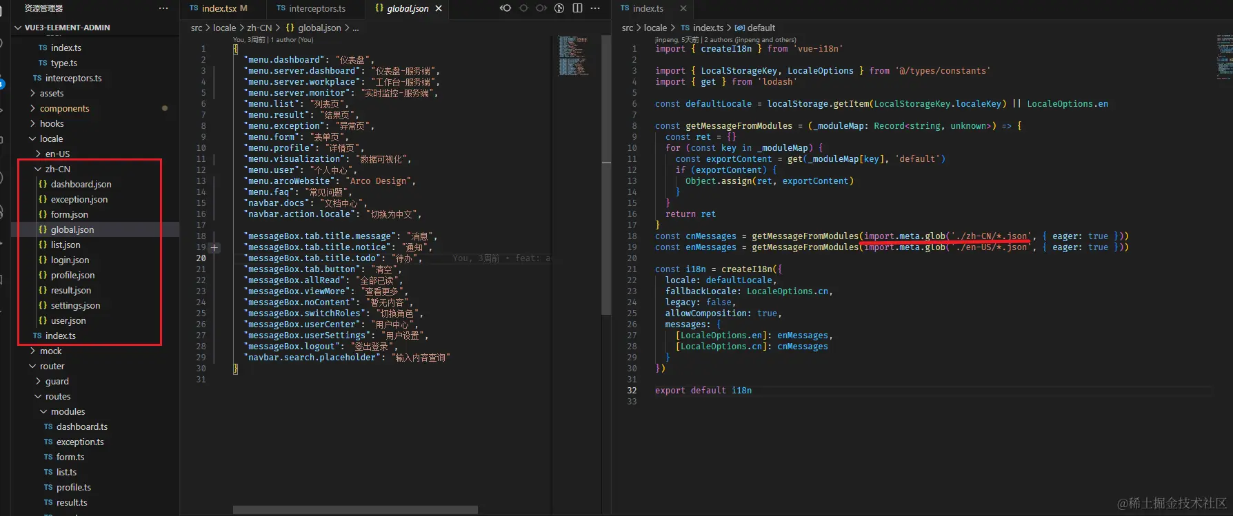
Task: Click the plus gutter icon on line 19
Action: [214, 247]
